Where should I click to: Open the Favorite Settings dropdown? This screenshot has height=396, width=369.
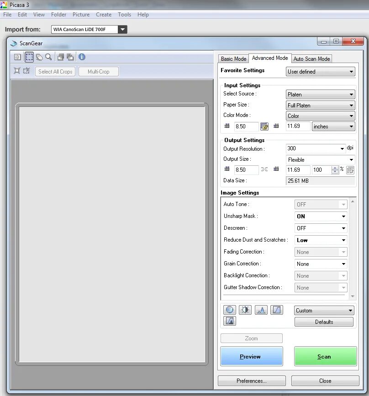(x=320, y=71)
